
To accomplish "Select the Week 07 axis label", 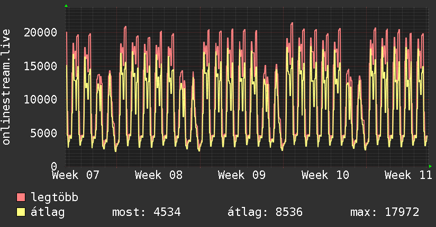I will point(75,175).
